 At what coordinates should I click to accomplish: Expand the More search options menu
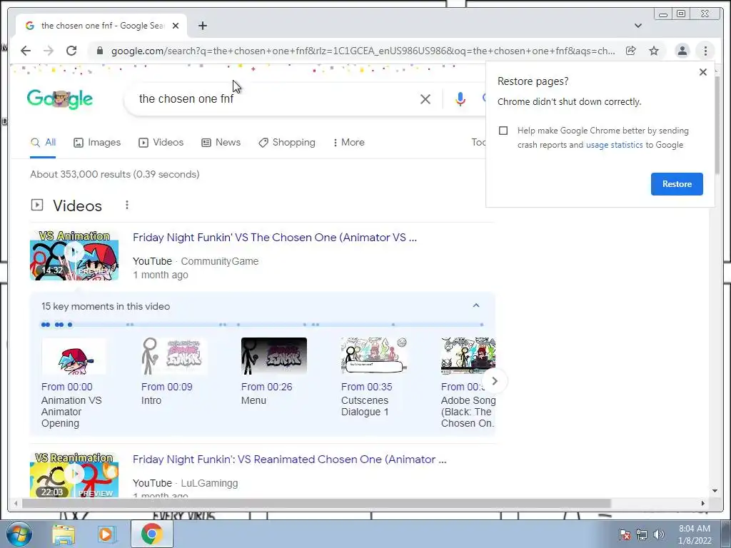click(348, 143)
